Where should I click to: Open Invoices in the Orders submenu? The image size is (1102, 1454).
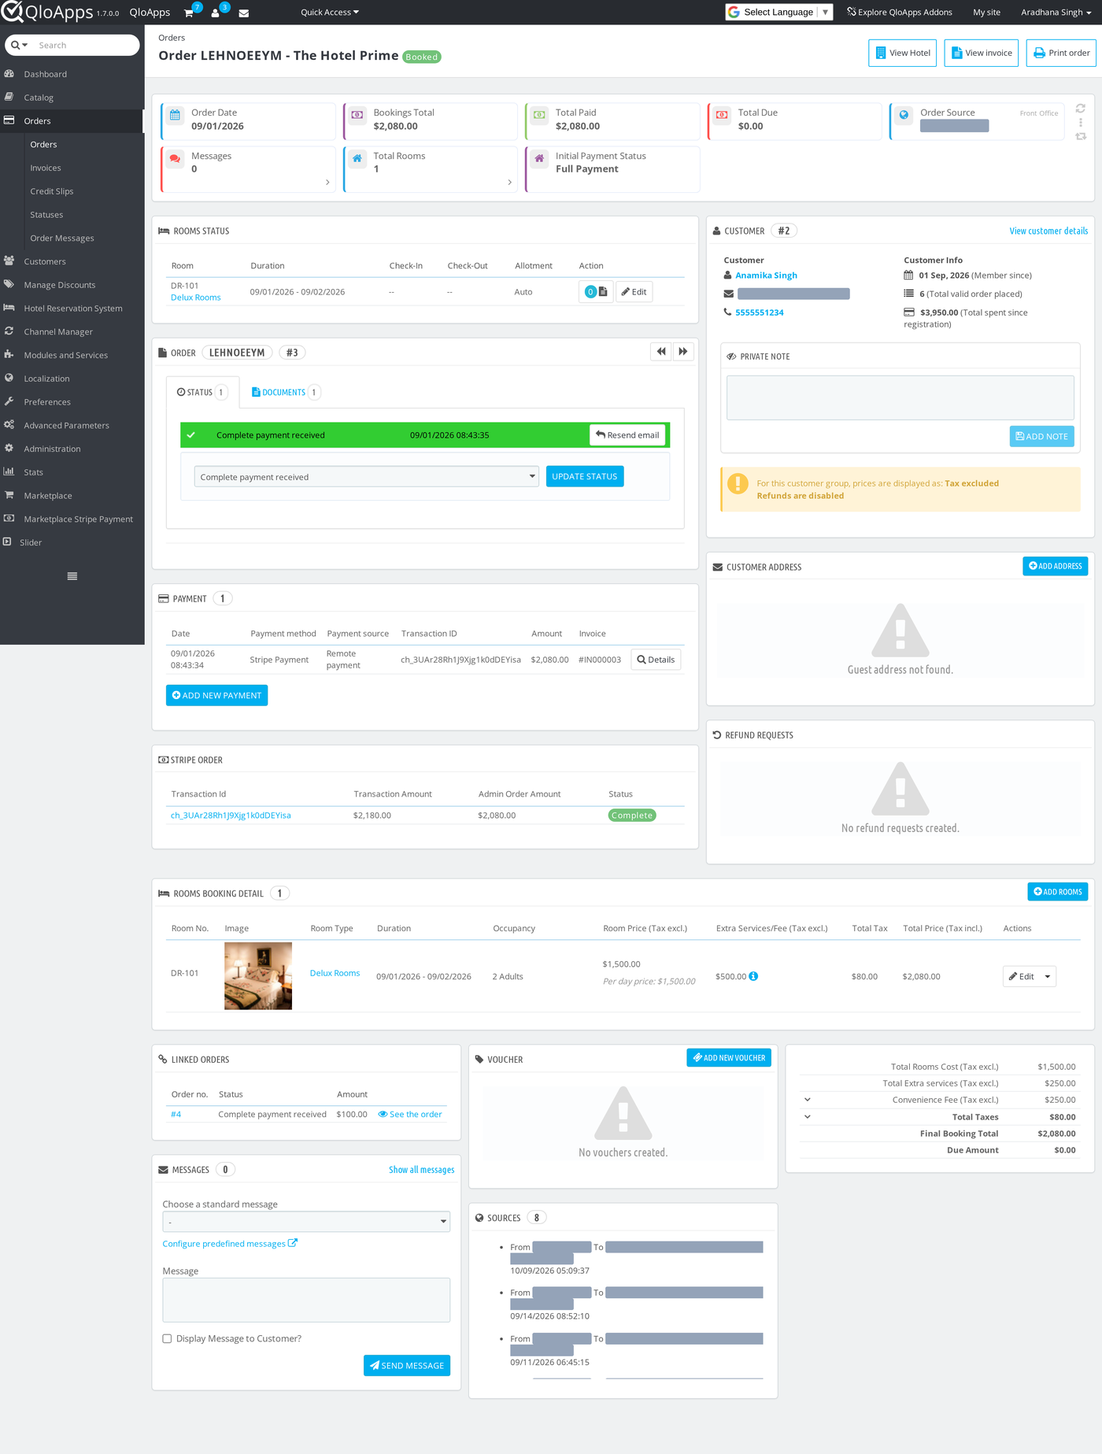tap(46, 168)
